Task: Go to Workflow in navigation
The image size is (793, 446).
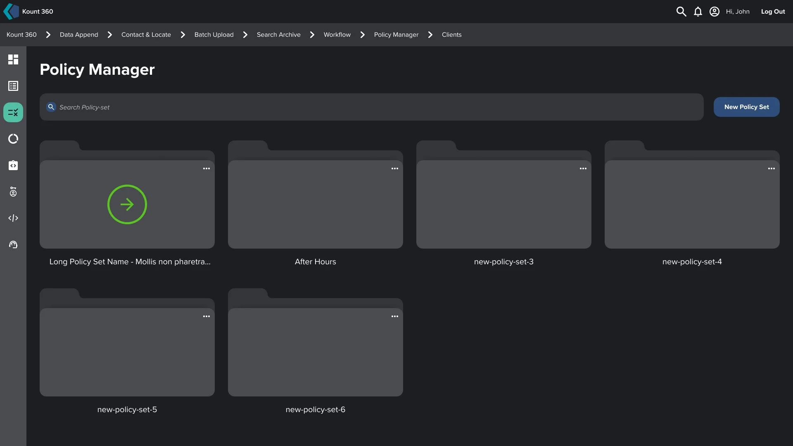Action: [337, 35]
